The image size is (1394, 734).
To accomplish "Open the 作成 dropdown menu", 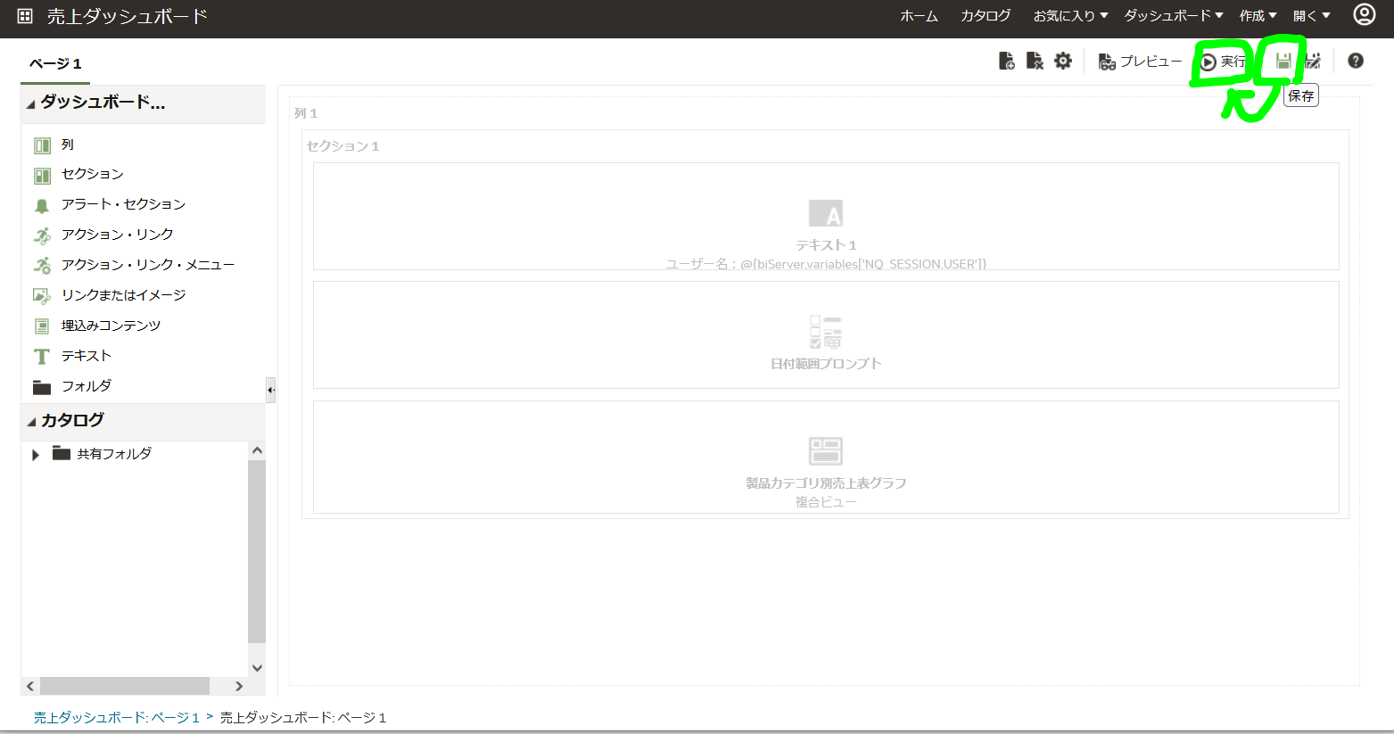I will [x=1258, y=16].
